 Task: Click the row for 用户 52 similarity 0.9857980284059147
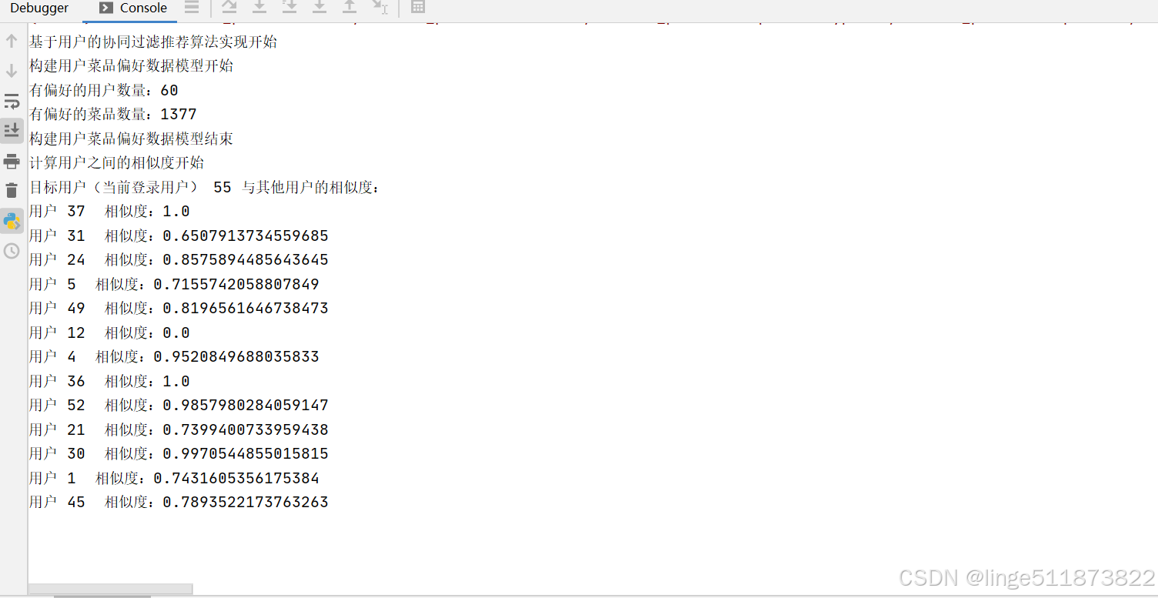[179, 405]
